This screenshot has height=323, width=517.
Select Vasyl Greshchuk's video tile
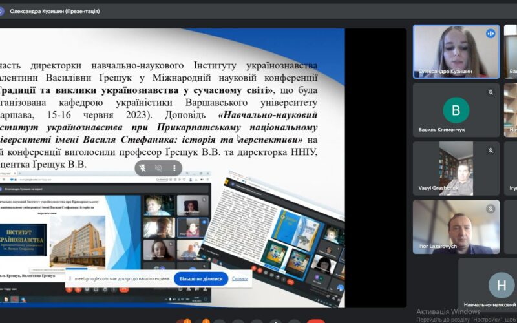point(456,167)
